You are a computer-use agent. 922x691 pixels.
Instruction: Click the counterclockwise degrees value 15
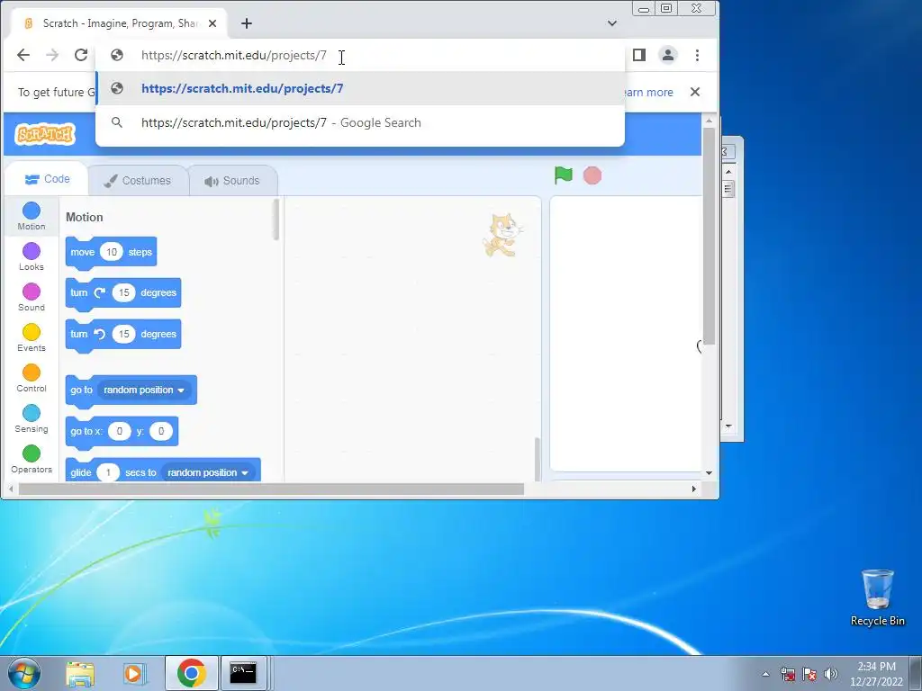pyautogui.click(x=123, y=334)
